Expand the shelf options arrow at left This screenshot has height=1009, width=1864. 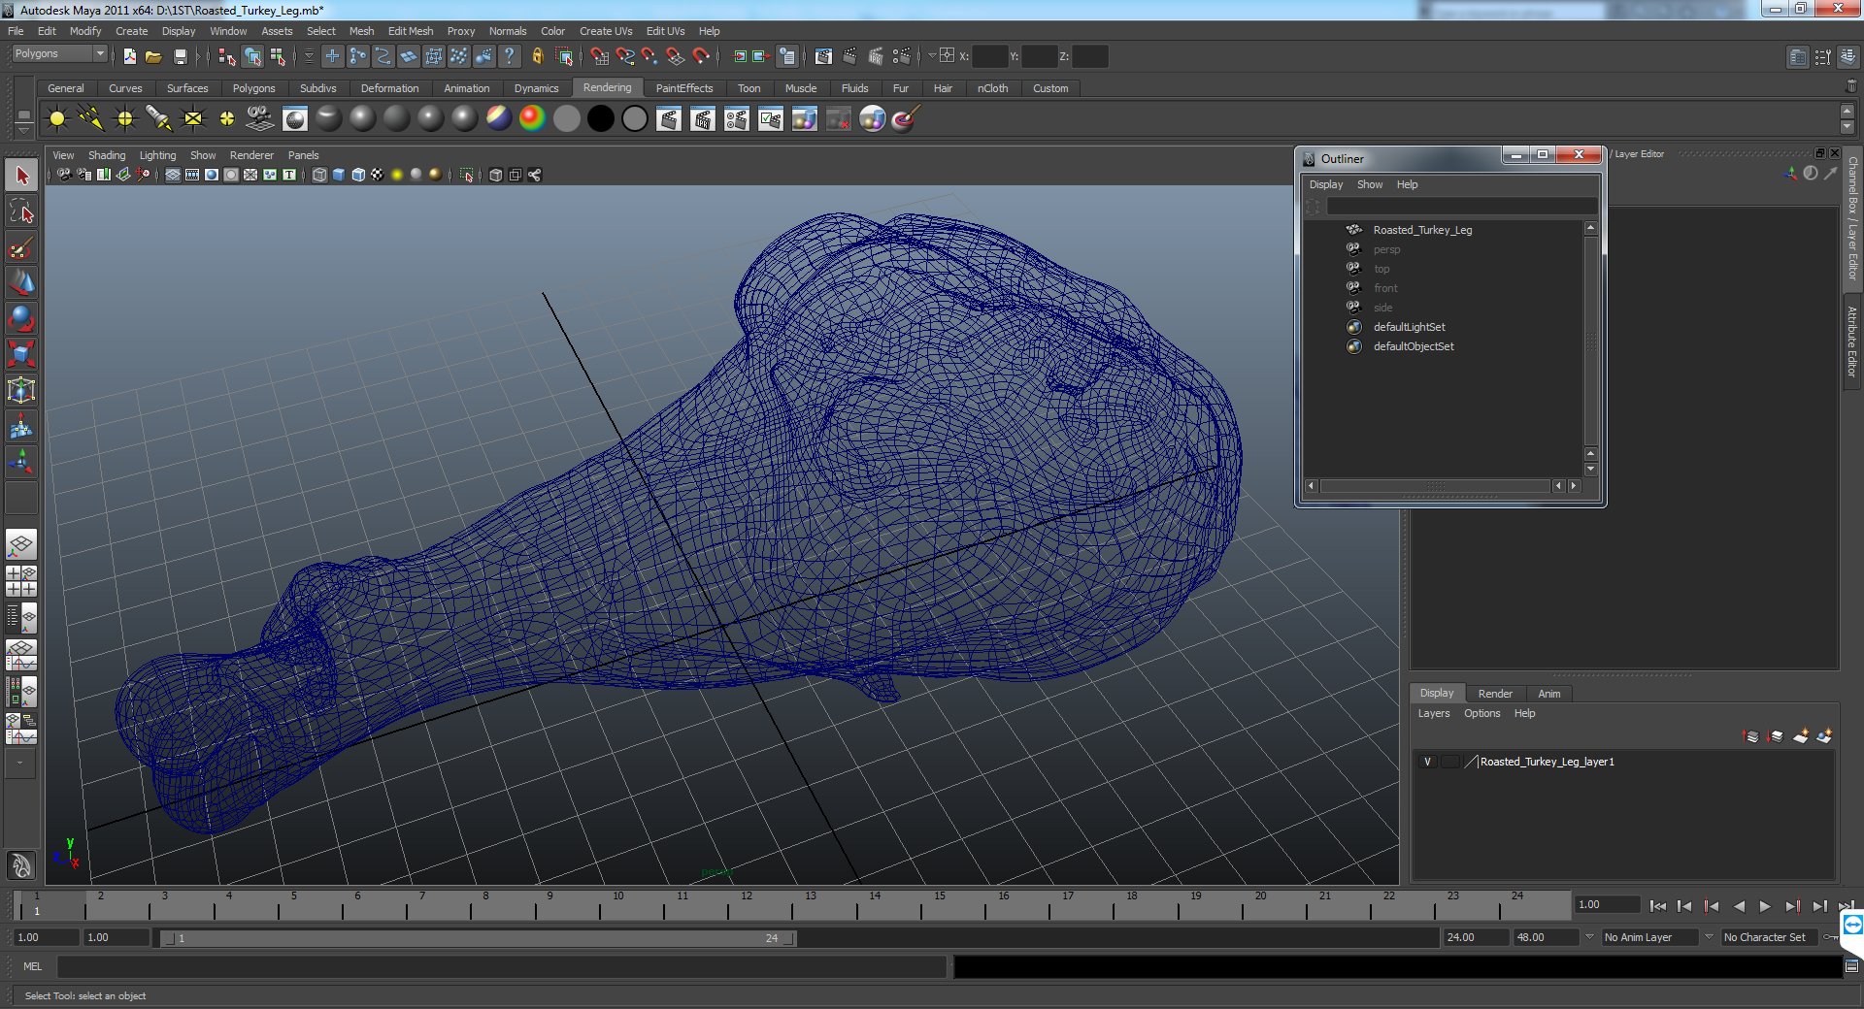23,129
